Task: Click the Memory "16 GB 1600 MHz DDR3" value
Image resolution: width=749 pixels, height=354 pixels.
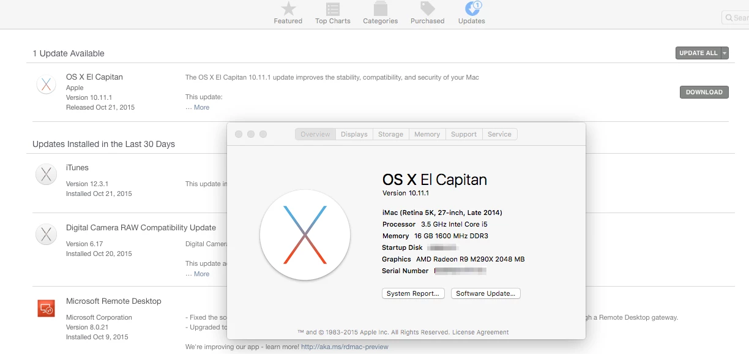Action: 451,236
